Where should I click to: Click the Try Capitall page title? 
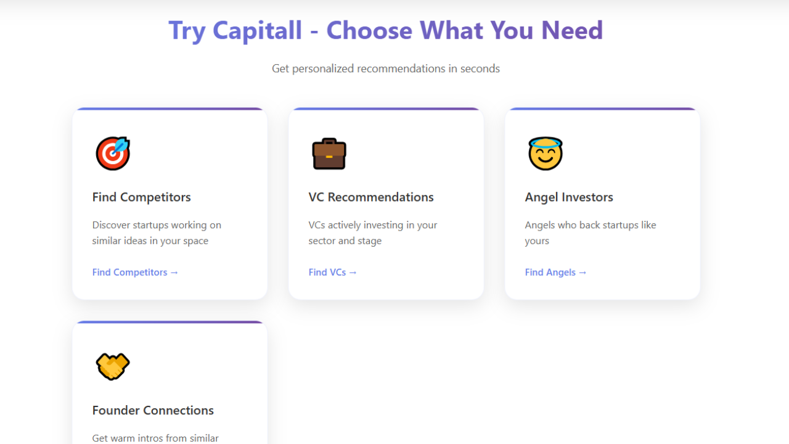tap(386, 30)
